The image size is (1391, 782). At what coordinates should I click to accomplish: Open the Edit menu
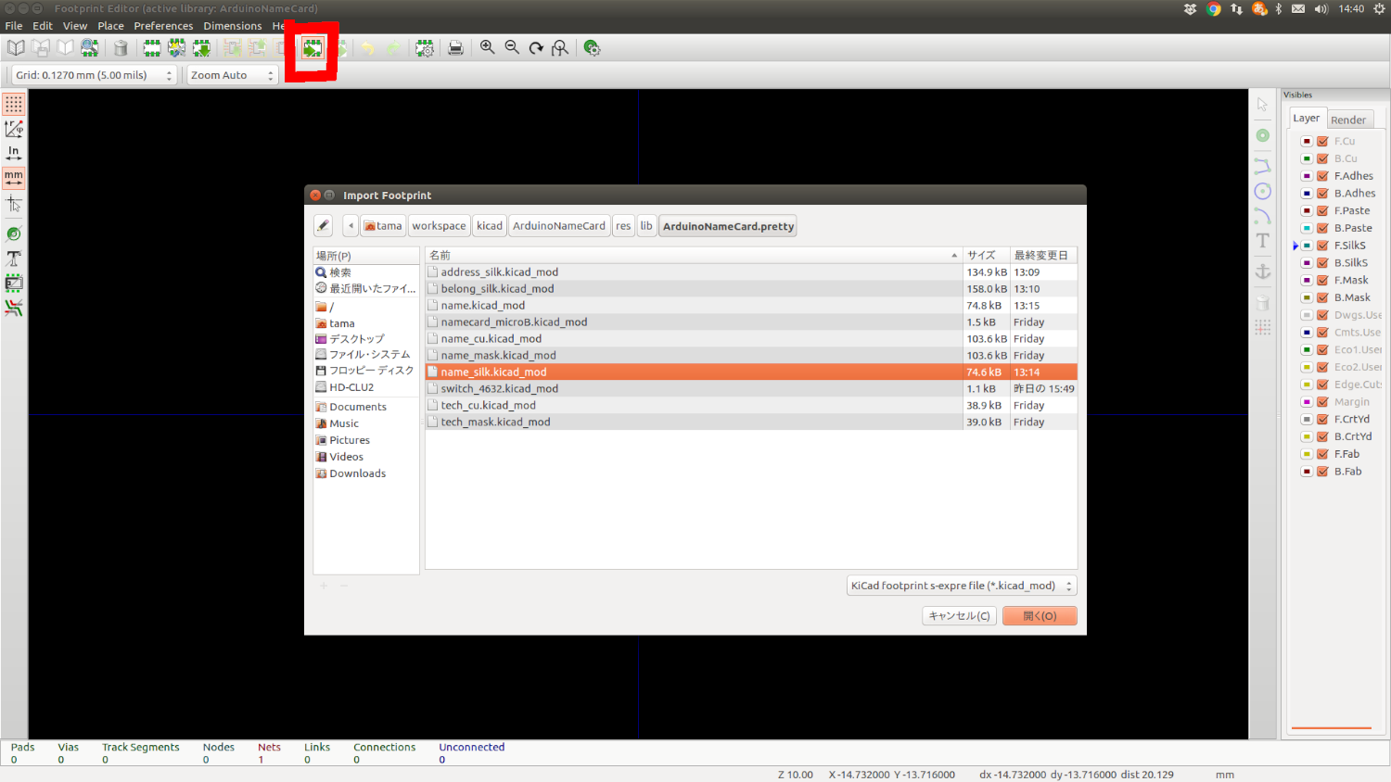[43, 26]
